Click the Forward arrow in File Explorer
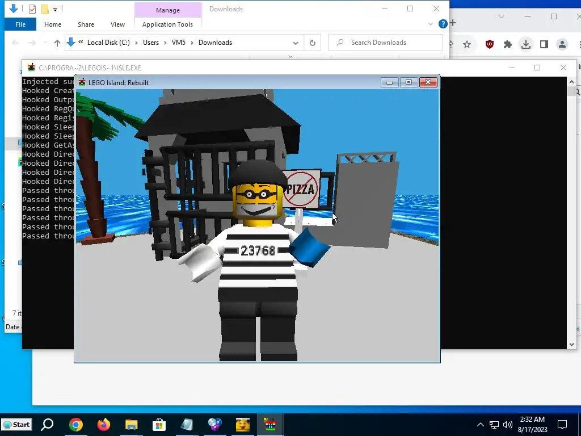 coord(32,43)
